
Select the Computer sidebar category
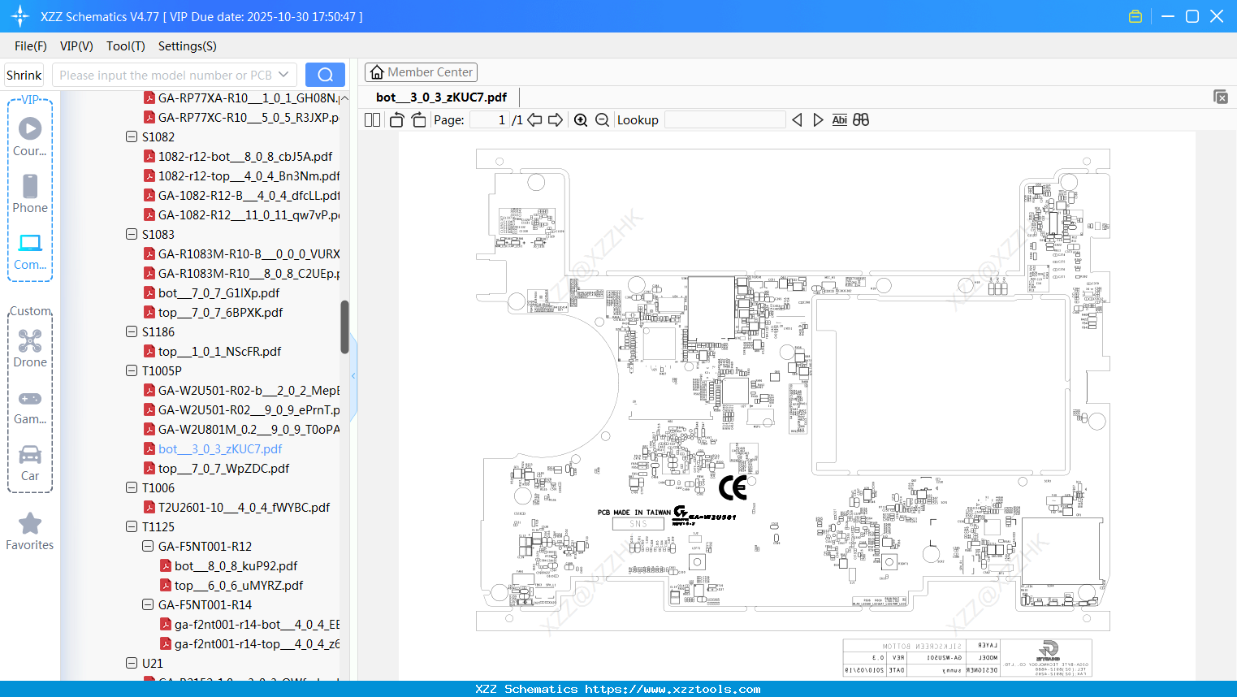[30, 251]
